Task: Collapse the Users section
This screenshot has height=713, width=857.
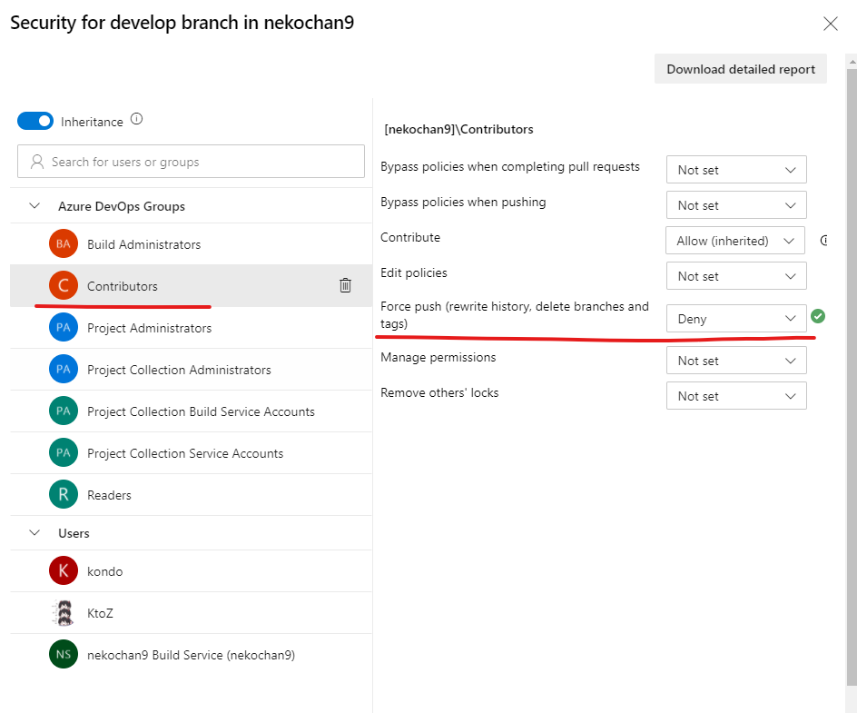Action: point(34,532)
